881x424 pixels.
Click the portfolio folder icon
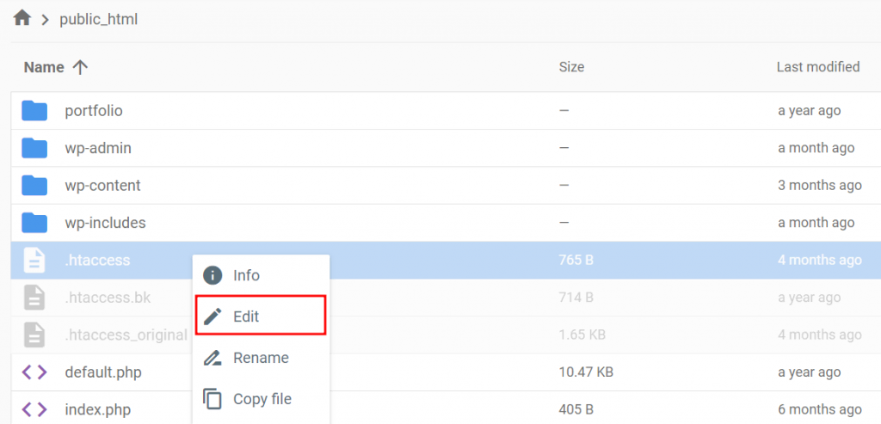tap(34, 110)
